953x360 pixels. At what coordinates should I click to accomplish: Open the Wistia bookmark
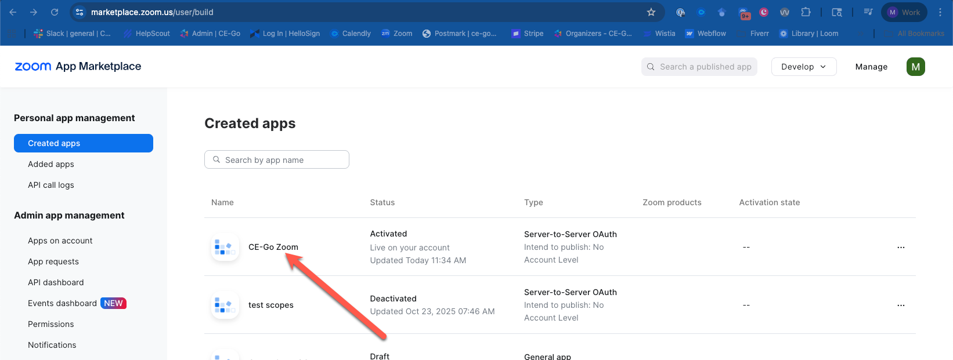659,34
